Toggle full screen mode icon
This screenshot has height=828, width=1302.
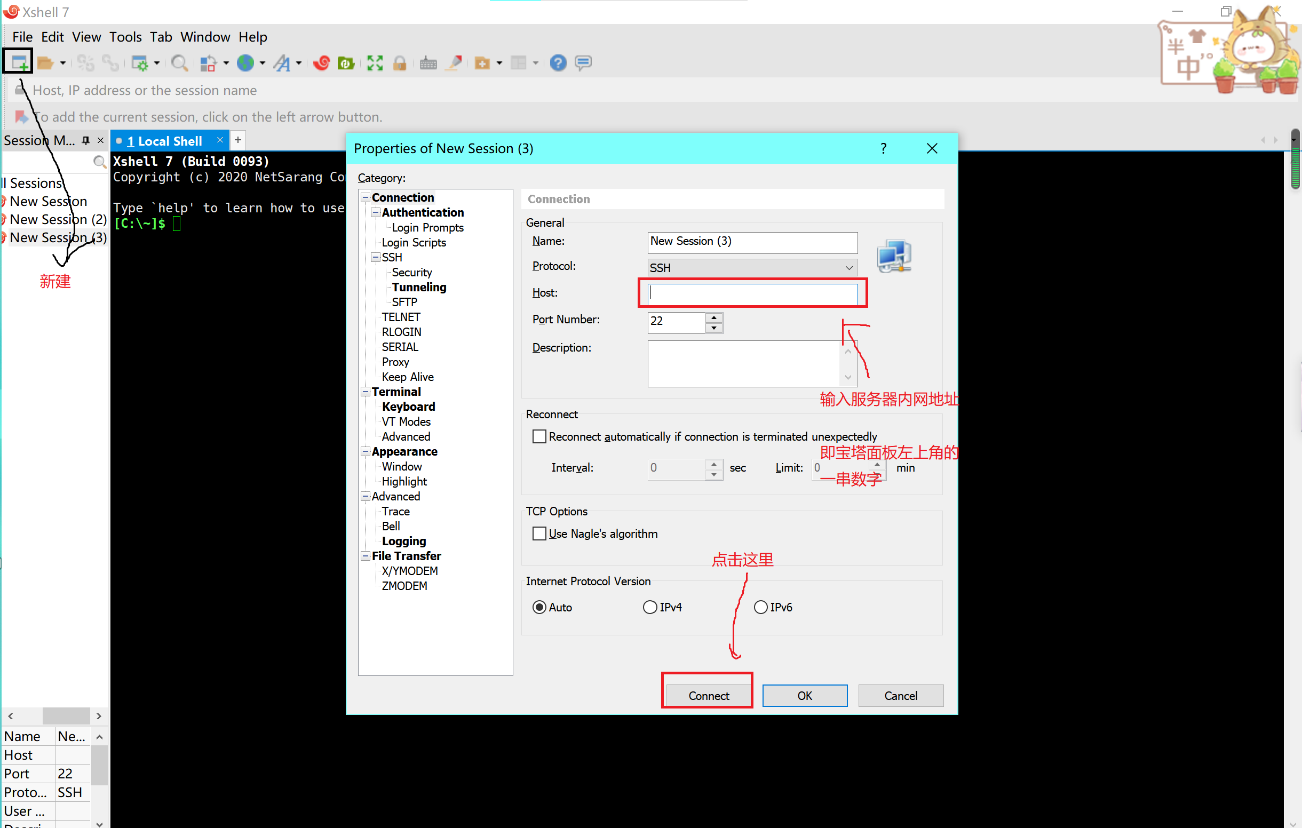click(375, 63)
